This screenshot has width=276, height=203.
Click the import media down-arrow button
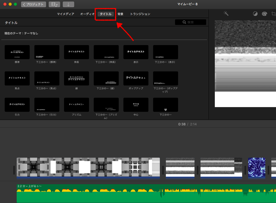pos(68,4)
